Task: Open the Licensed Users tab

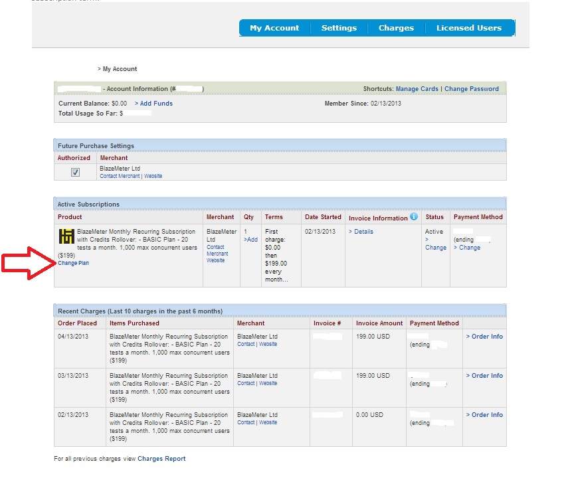Action: click(469, 28)
